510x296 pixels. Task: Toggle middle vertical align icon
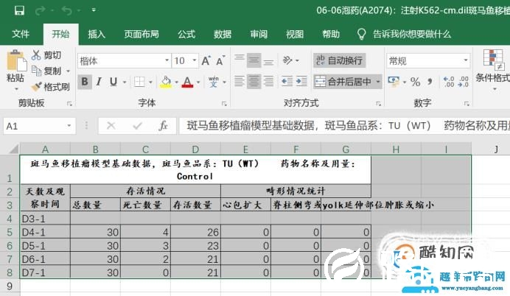coord(254,60)
